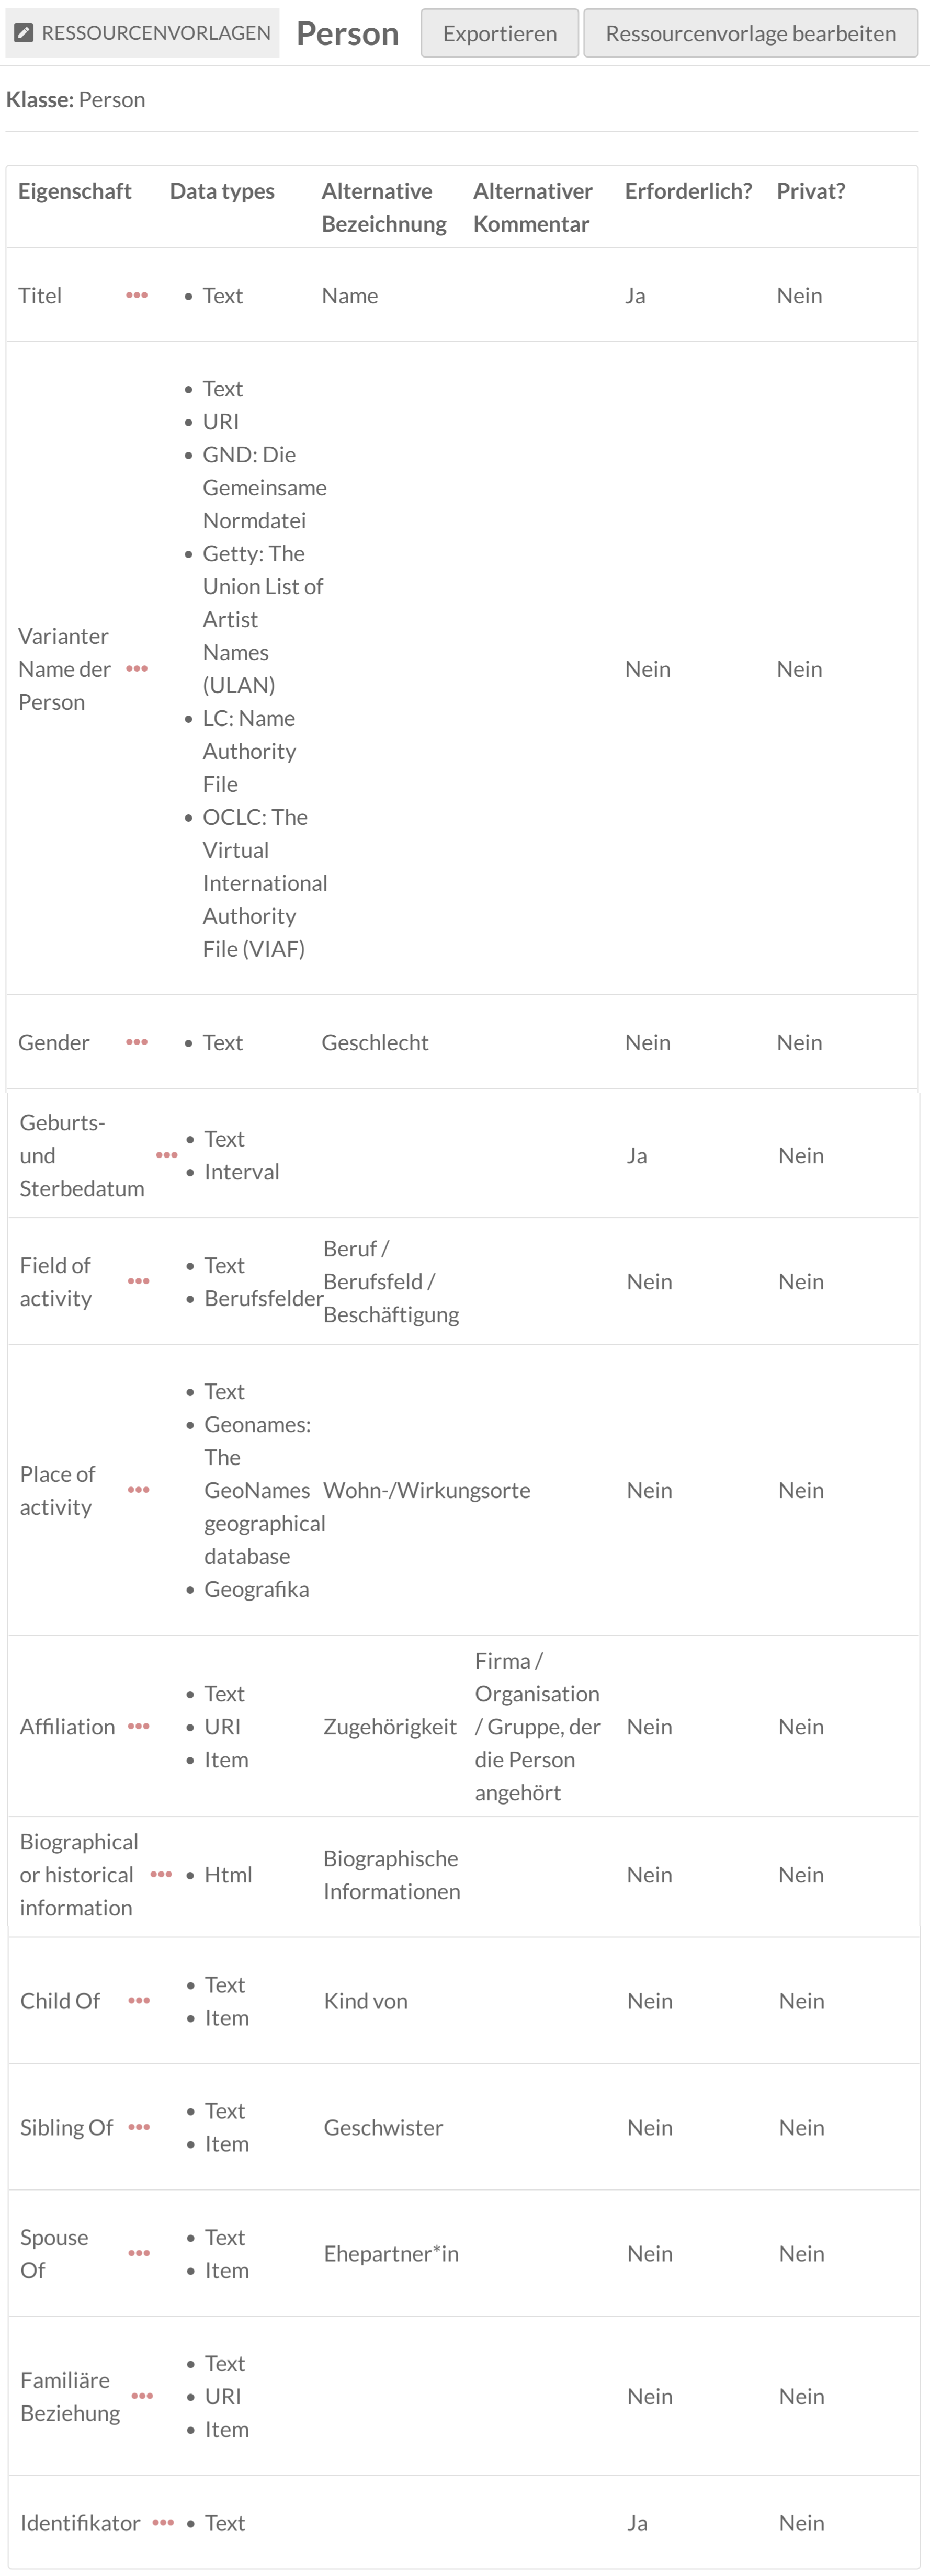Image resolution: width=930 pixels, height=2576 pixels.
Task: Click the ellipsis next to Identifikator
Action: tap(163, 2522)
